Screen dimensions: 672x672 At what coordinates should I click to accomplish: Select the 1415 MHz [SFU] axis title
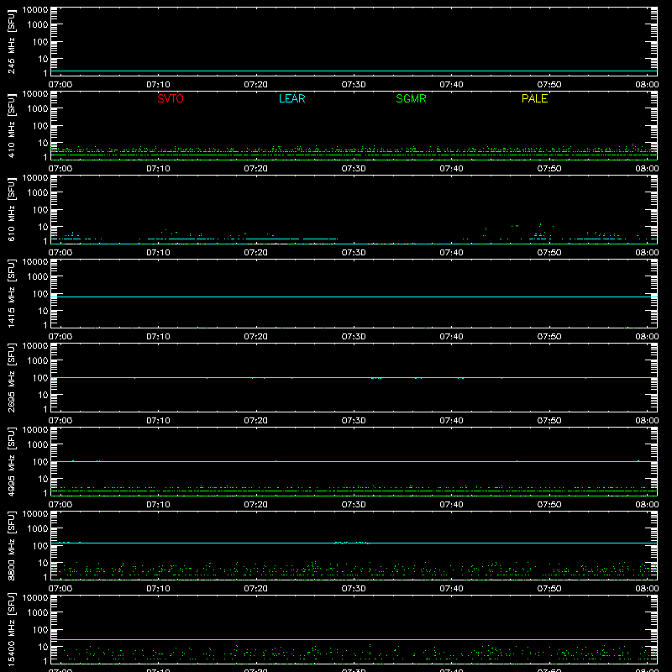tap(11, 294)
